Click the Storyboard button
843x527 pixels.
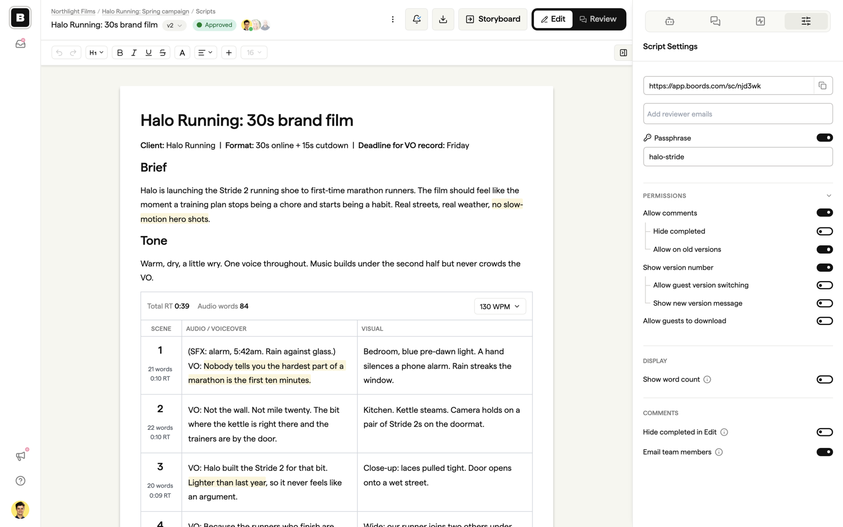pos(493,19)
